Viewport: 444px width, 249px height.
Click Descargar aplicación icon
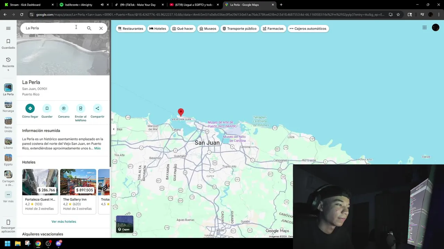[8, 226]
